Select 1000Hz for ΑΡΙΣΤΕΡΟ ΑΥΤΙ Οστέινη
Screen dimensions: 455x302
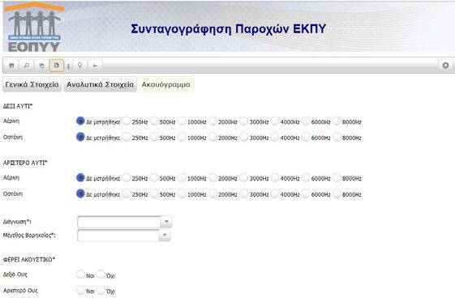point(182,194)
